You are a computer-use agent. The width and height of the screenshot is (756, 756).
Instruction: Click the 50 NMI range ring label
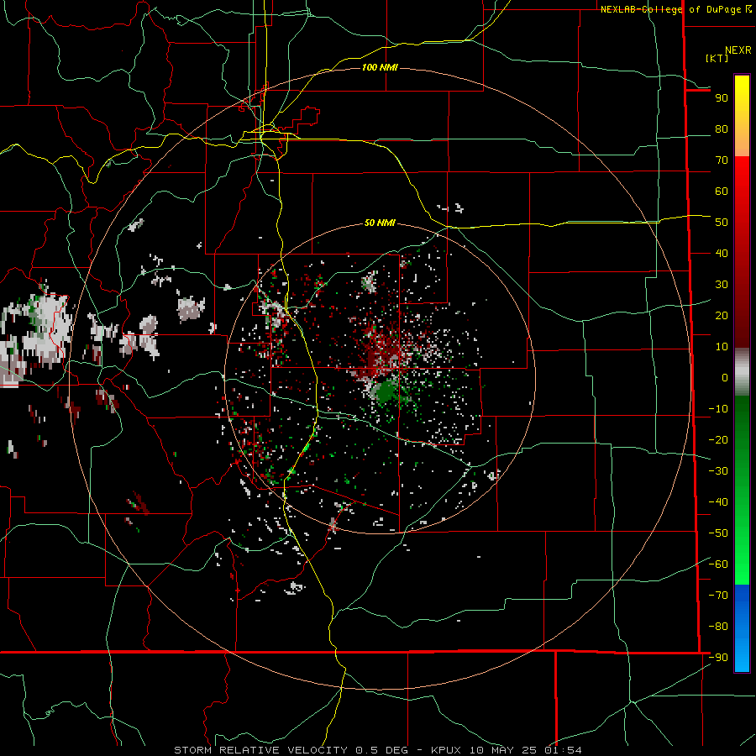[380, 223]
